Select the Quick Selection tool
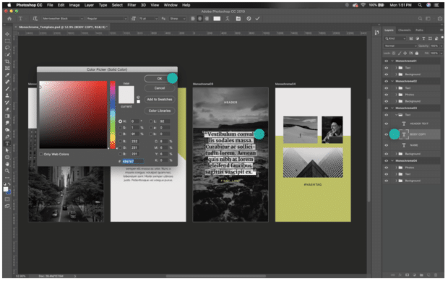 7,55
